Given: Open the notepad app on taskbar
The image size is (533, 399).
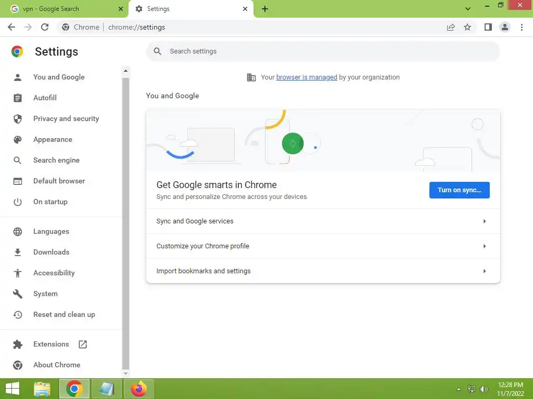Looking at the screenshot, I should [x=106, y=389].
